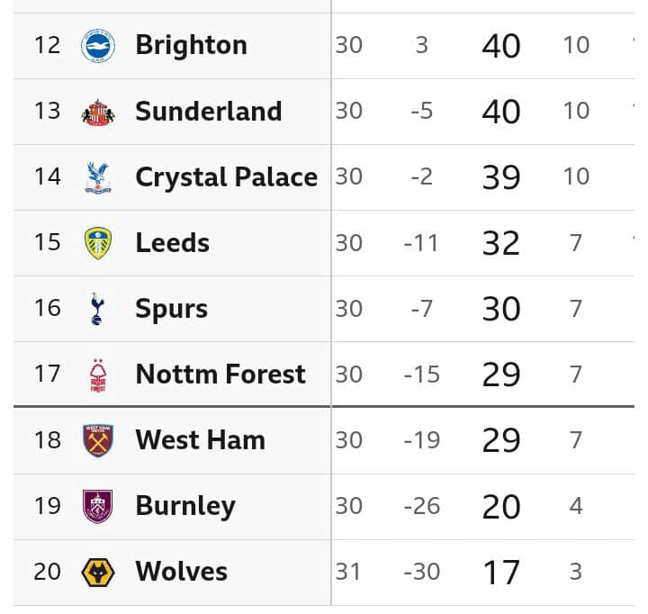648x614 pixels.
Task: Click the Burnley club crest
Action: point(97,506)
